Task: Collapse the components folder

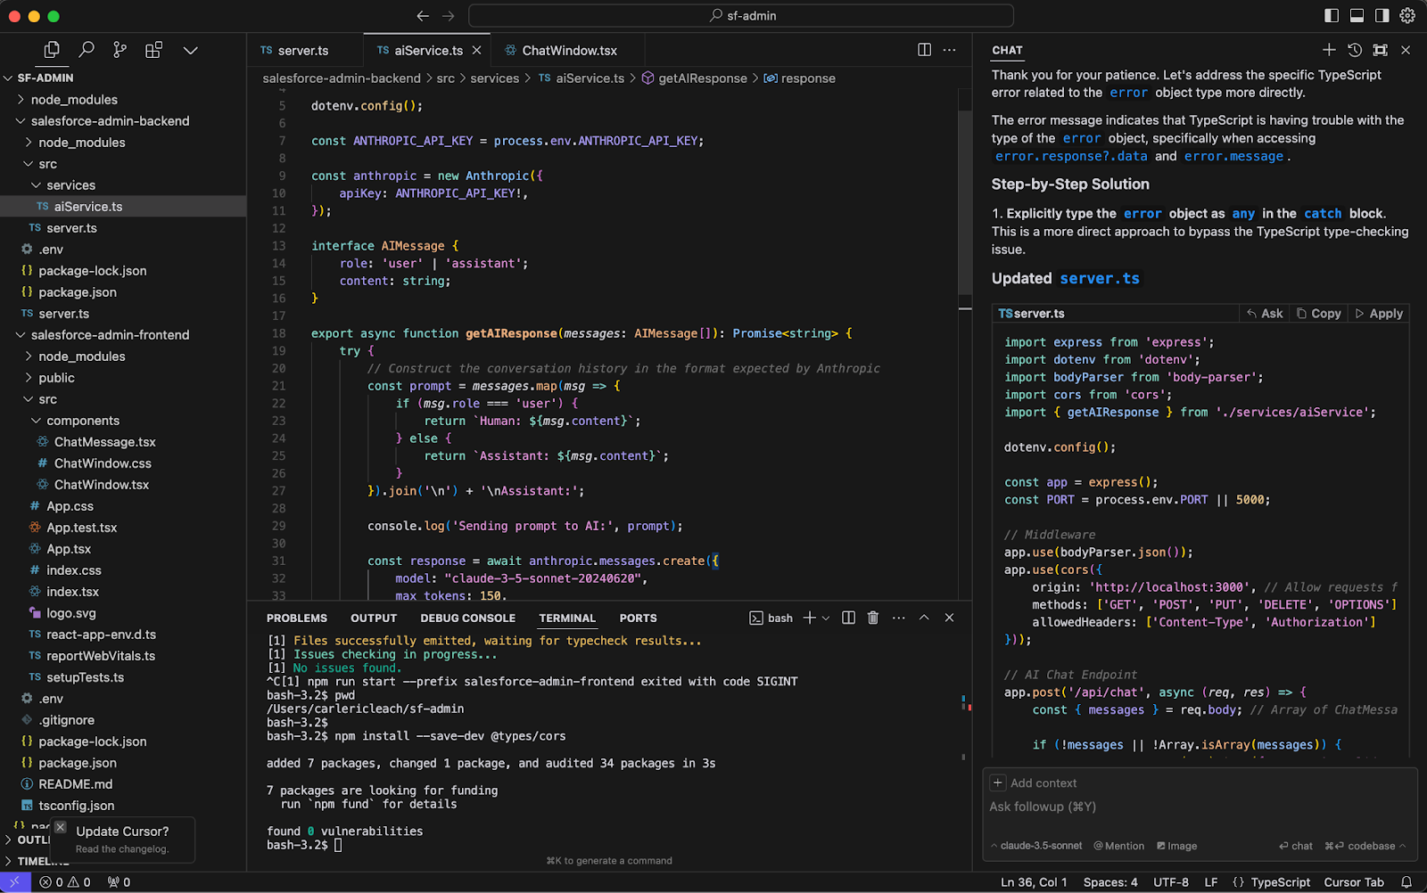Action: click(x=123, y=420)
